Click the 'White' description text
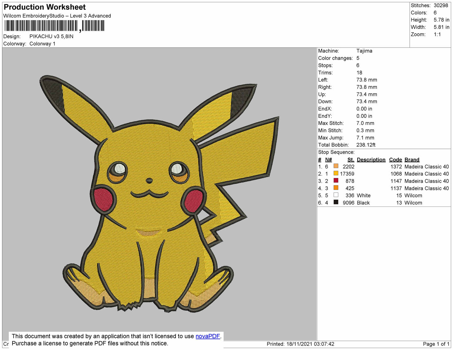Image resolution: width=453 pixels, height=350 pixels. 364,196
